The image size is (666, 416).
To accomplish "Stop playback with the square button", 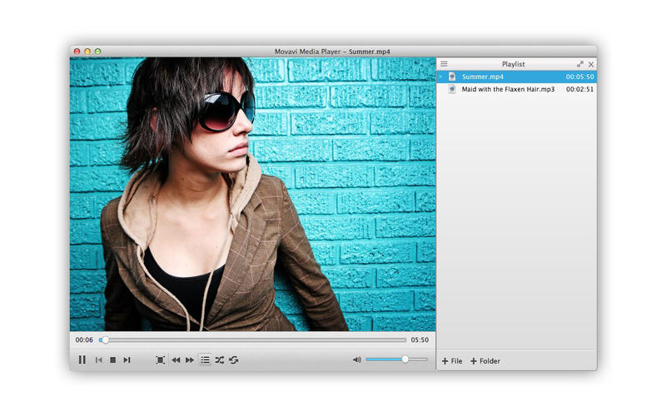I will point(112,360).
